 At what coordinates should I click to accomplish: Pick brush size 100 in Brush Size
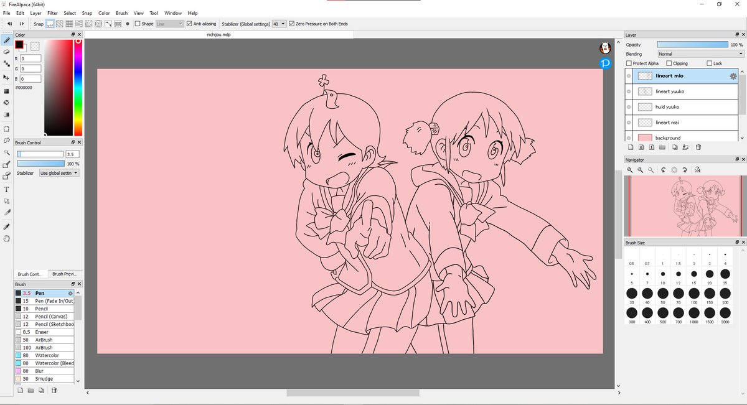tap(693, 293)
